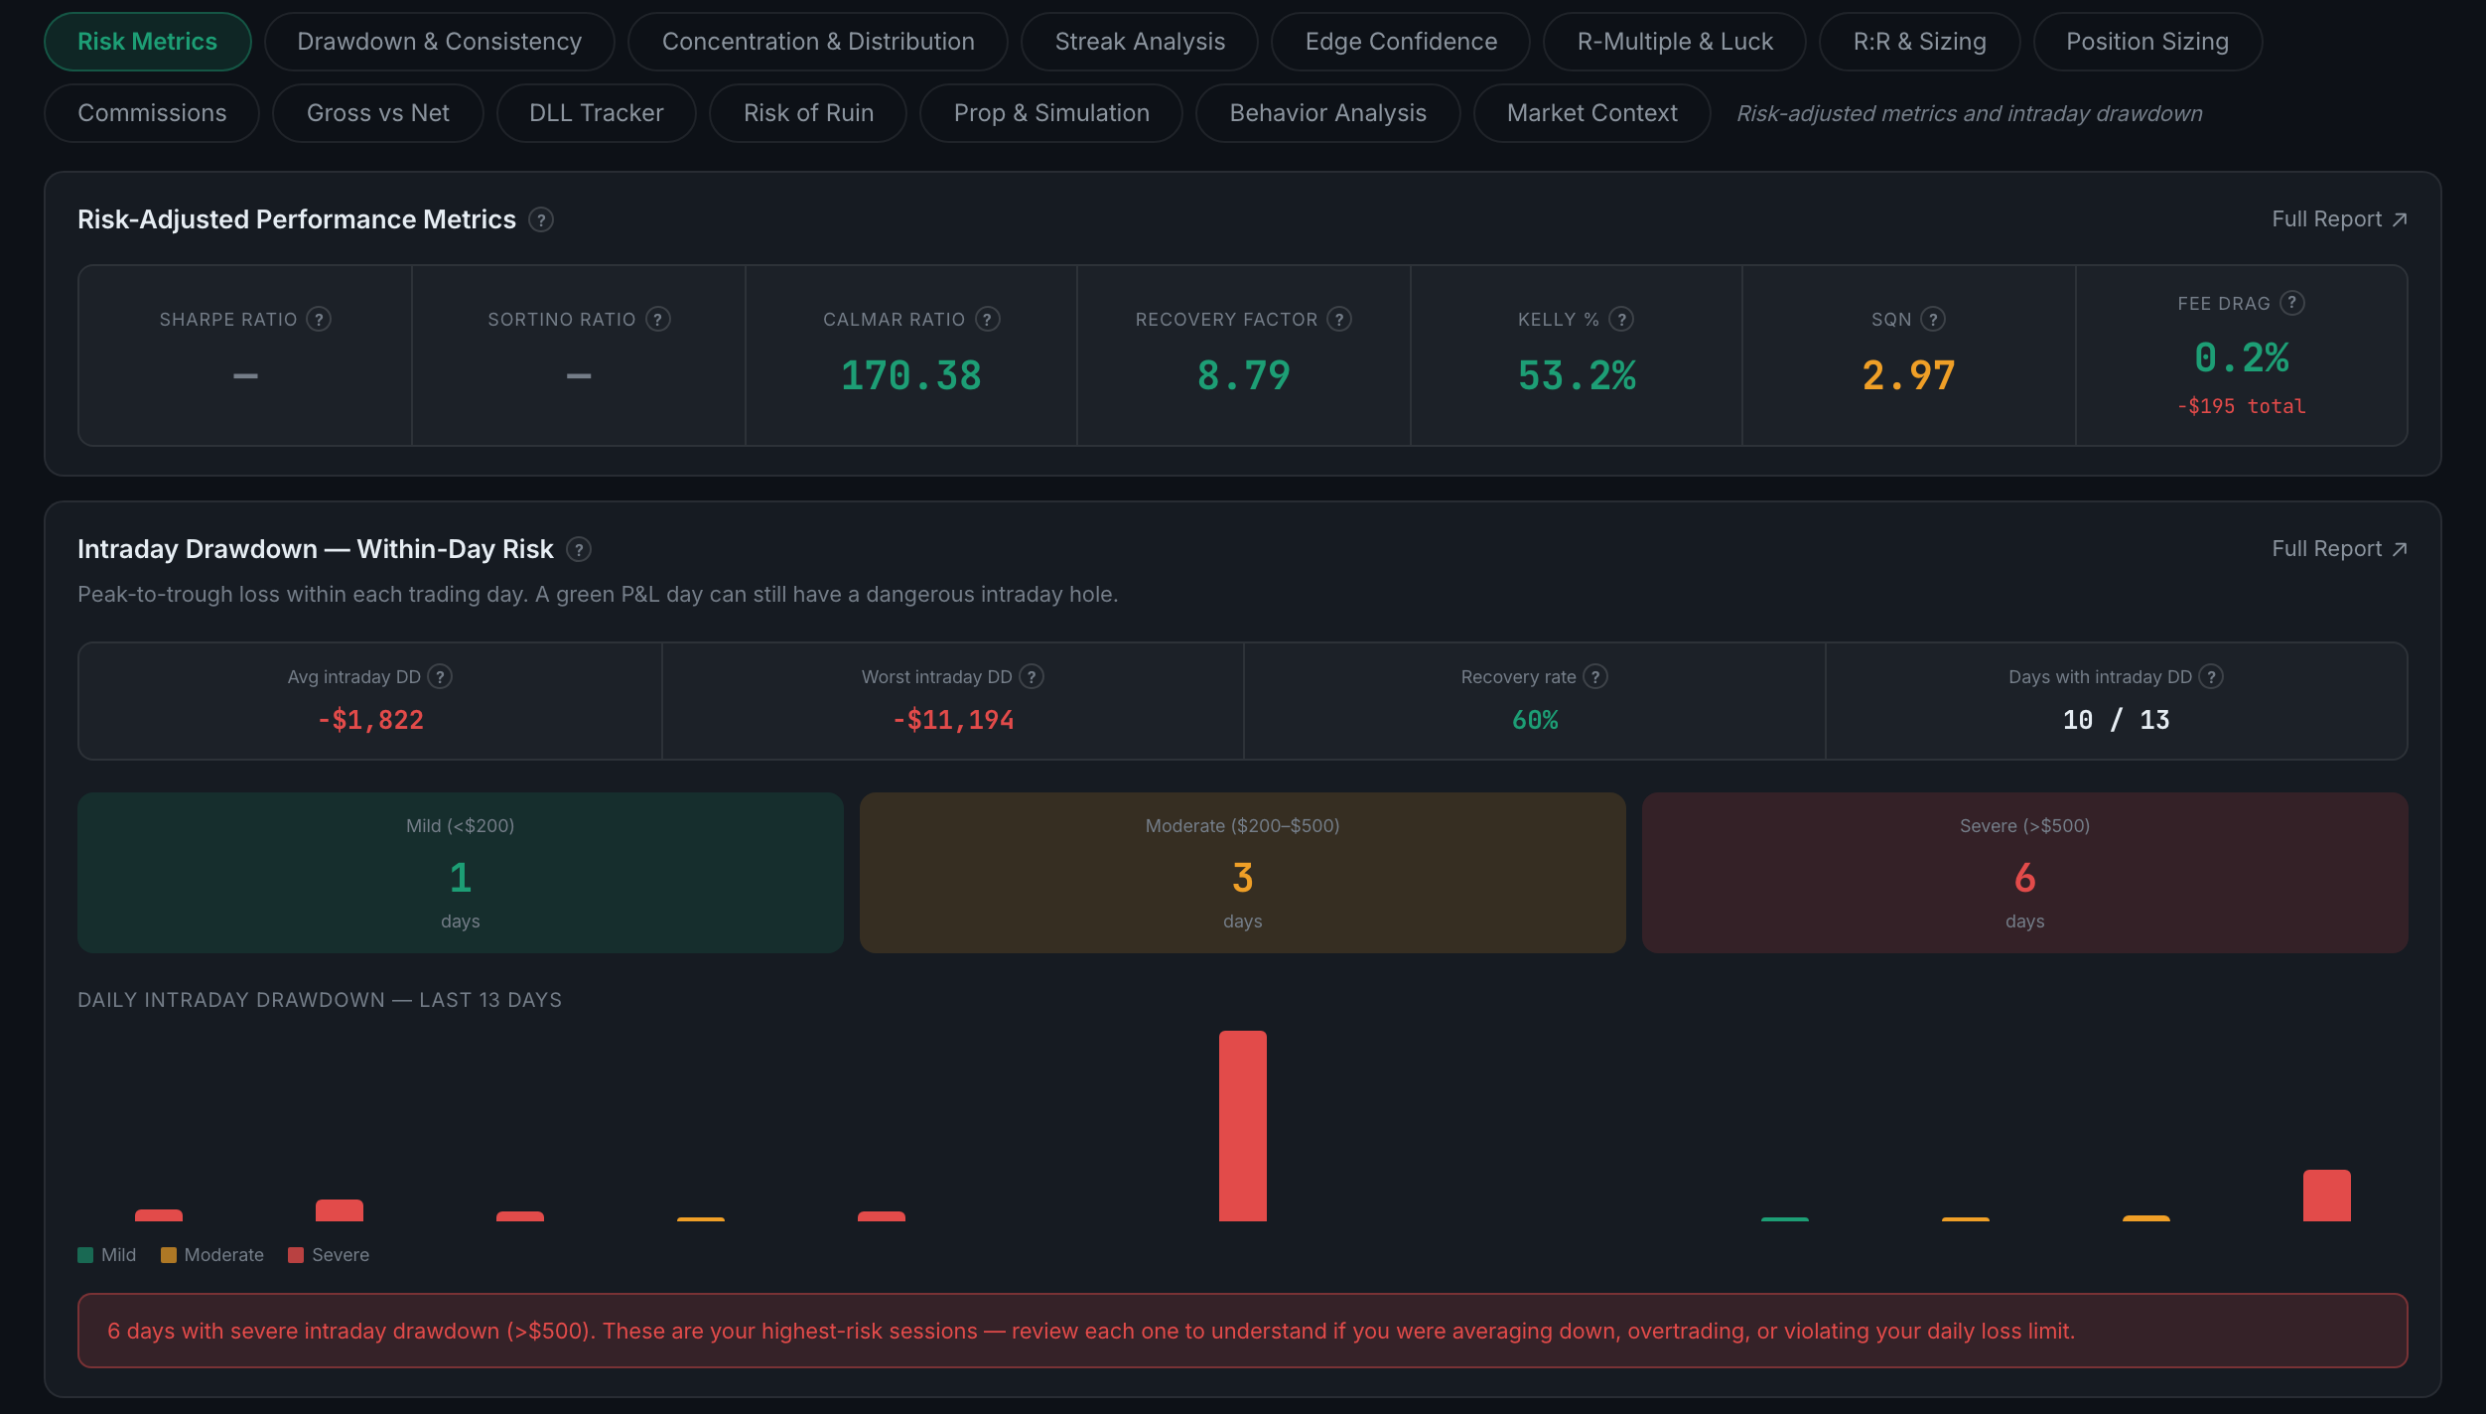Show Calmar Ratio info icon
This screenshot has height=1414, width=2486.
[987, 319]
